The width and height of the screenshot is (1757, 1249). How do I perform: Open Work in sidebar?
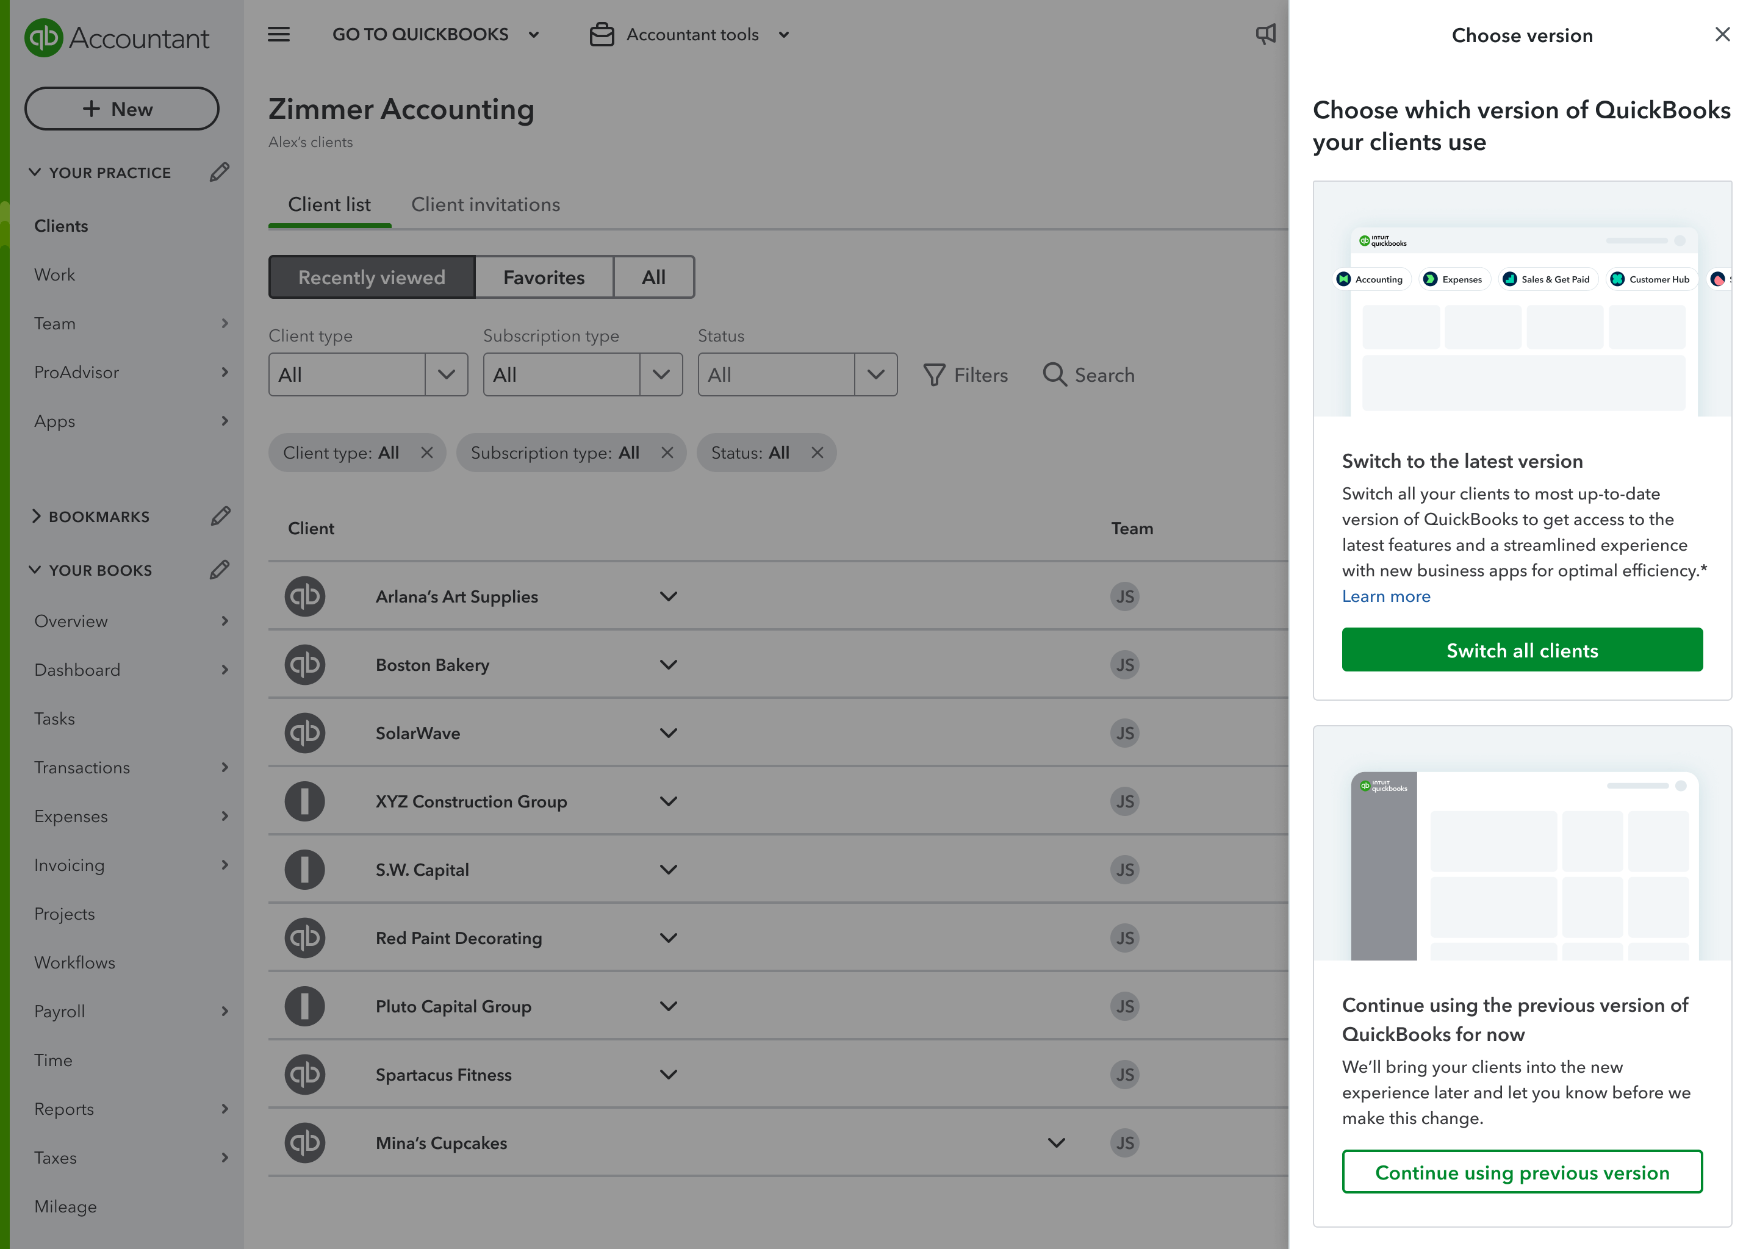point(55,274)
